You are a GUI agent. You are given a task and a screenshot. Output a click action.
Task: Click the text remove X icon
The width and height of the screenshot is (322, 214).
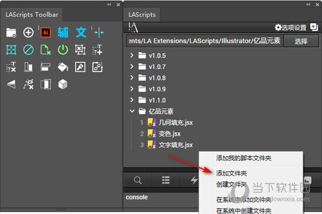pyautogui.click(x=11, y=67)
